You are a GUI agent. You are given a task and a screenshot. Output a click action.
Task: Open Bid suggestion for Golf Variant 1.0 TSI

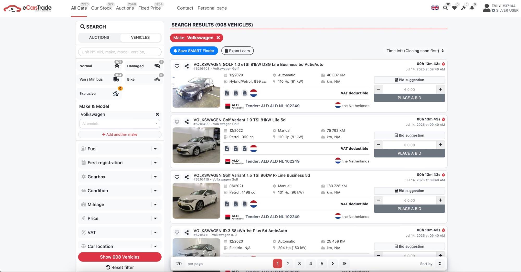click(x=409, y=135)
